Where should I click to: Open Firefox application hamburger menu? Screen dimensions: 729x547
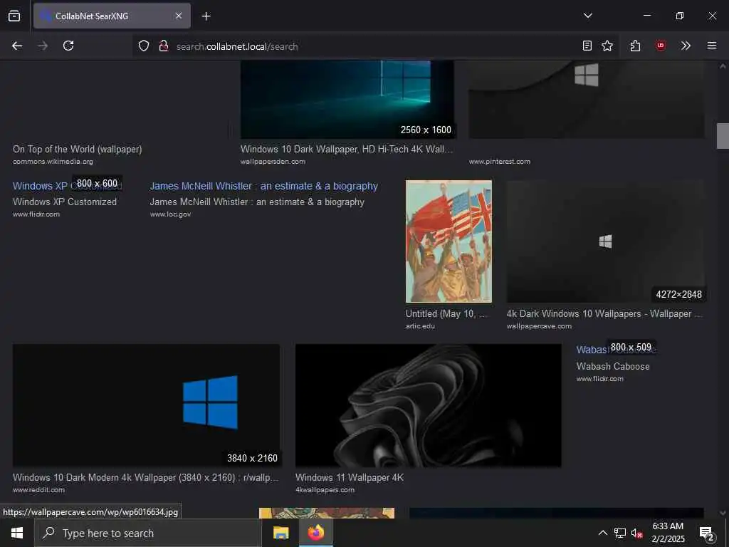coord(711,46)
